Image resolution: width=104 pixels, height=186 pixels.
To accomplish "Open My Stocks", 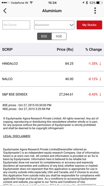I will [x=89, y=25].
